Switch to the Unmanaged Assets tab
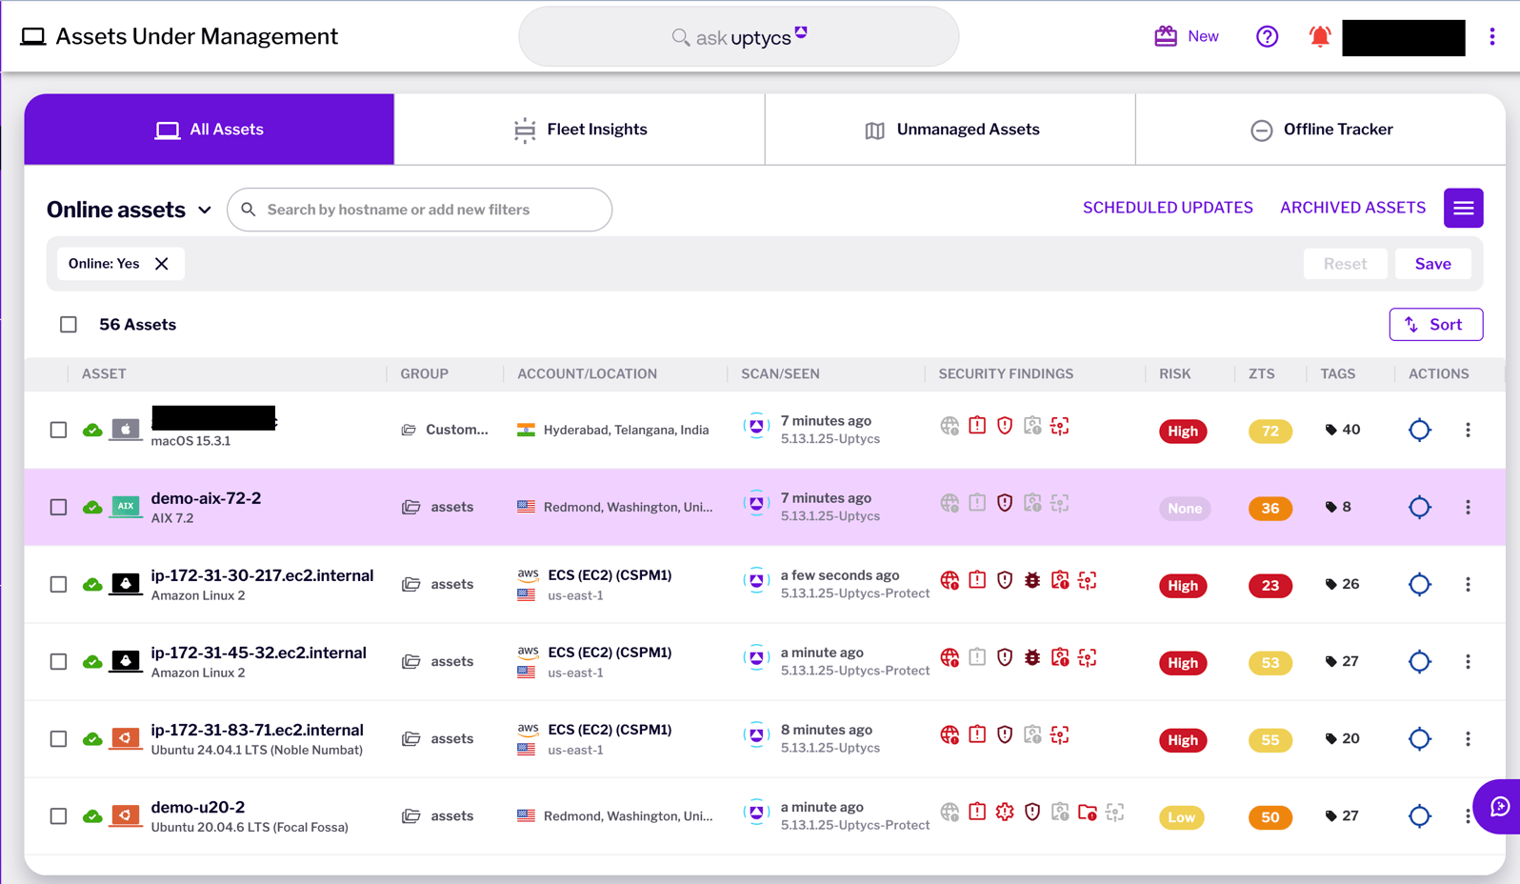Viewport: 1520px width, 884px height. point(950,129)
